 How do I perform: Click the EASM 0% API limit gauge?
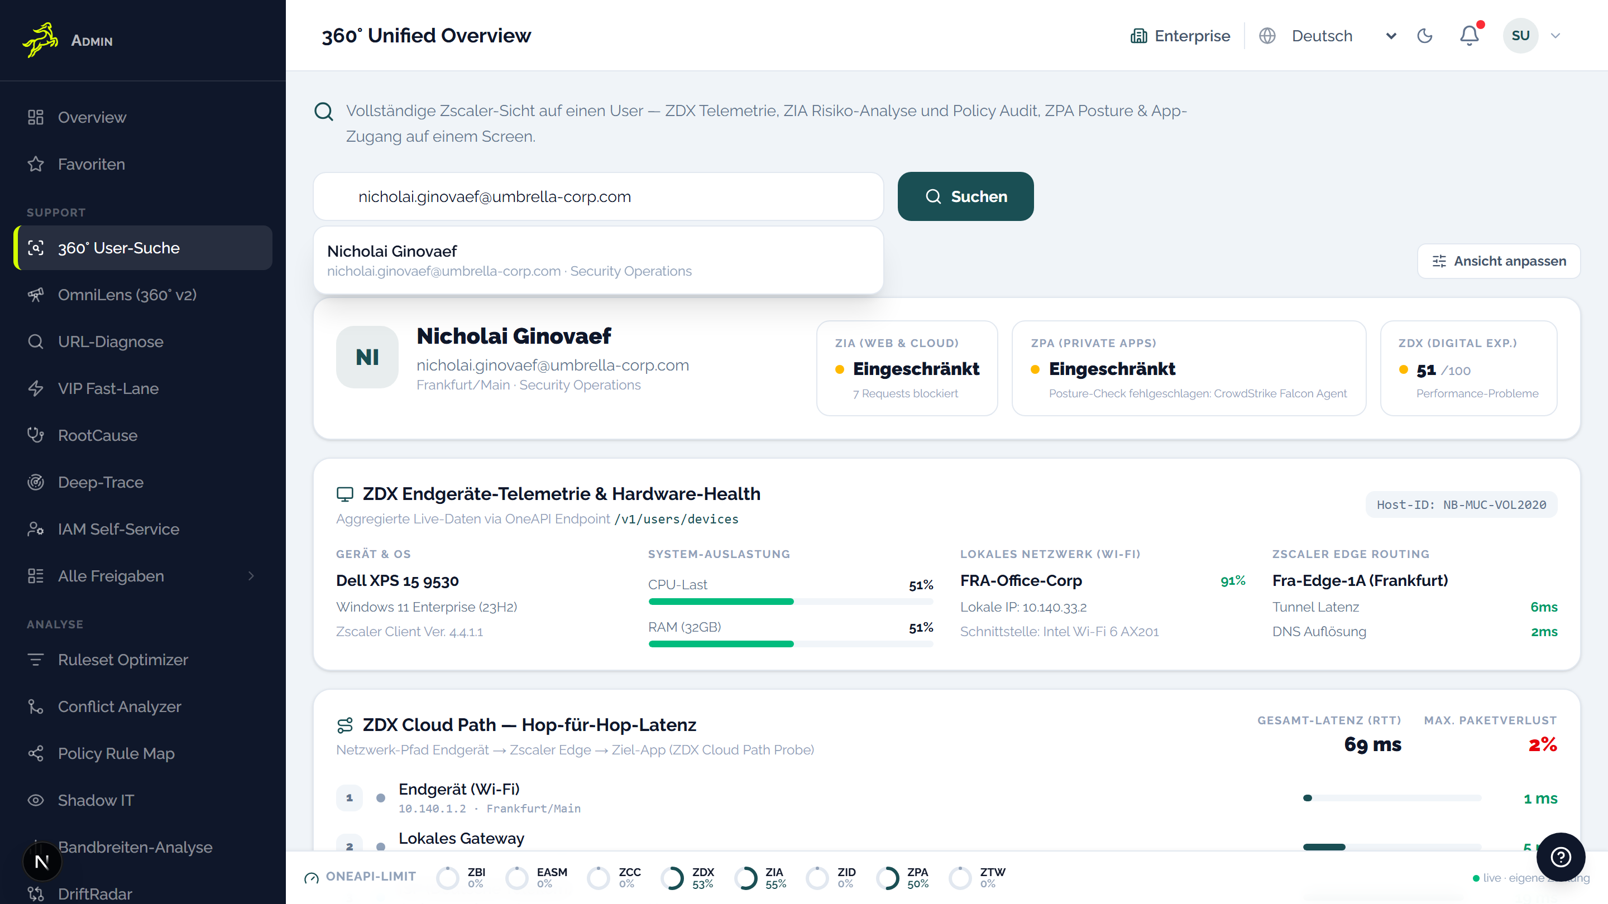coord(536,878)
